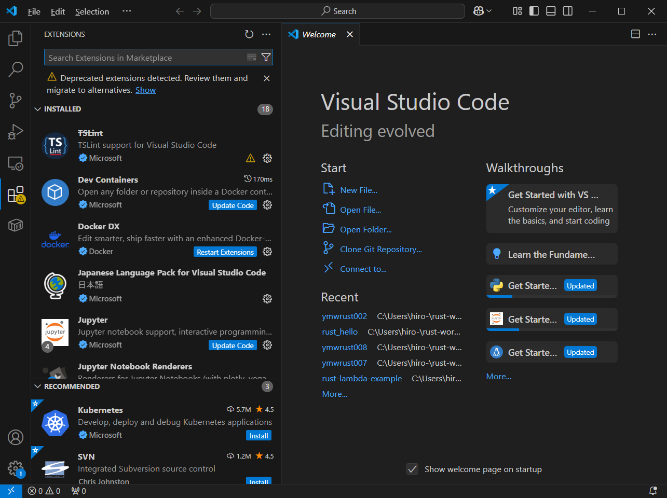Screen dimensions: 667x498
Task: Open the File menu
Action: pos(34,11)
